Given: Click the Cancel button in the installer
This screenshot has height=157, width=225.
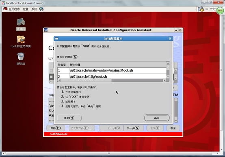Looking at the screenshot, I should [173, 128].
